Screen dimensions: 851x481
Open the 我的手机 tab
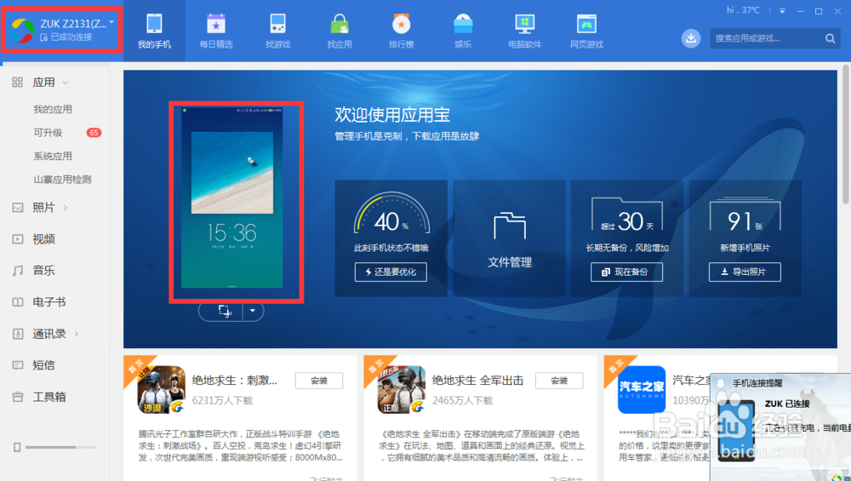click(154, 31)
